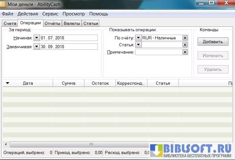The width and height of the screenshot is (235, 160).
Task: Open the Файл menu
Action: pyautogui.click(x=8, y=14)
